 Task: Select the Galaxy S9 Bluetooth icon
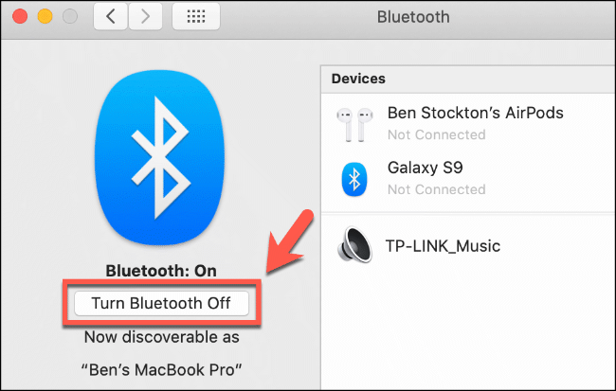pos(354,179)
